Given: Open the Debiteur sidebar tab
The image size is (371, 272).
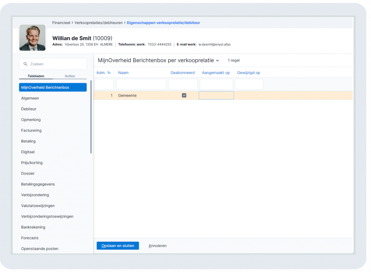Looking at the screenshot, I should (29, 109).
